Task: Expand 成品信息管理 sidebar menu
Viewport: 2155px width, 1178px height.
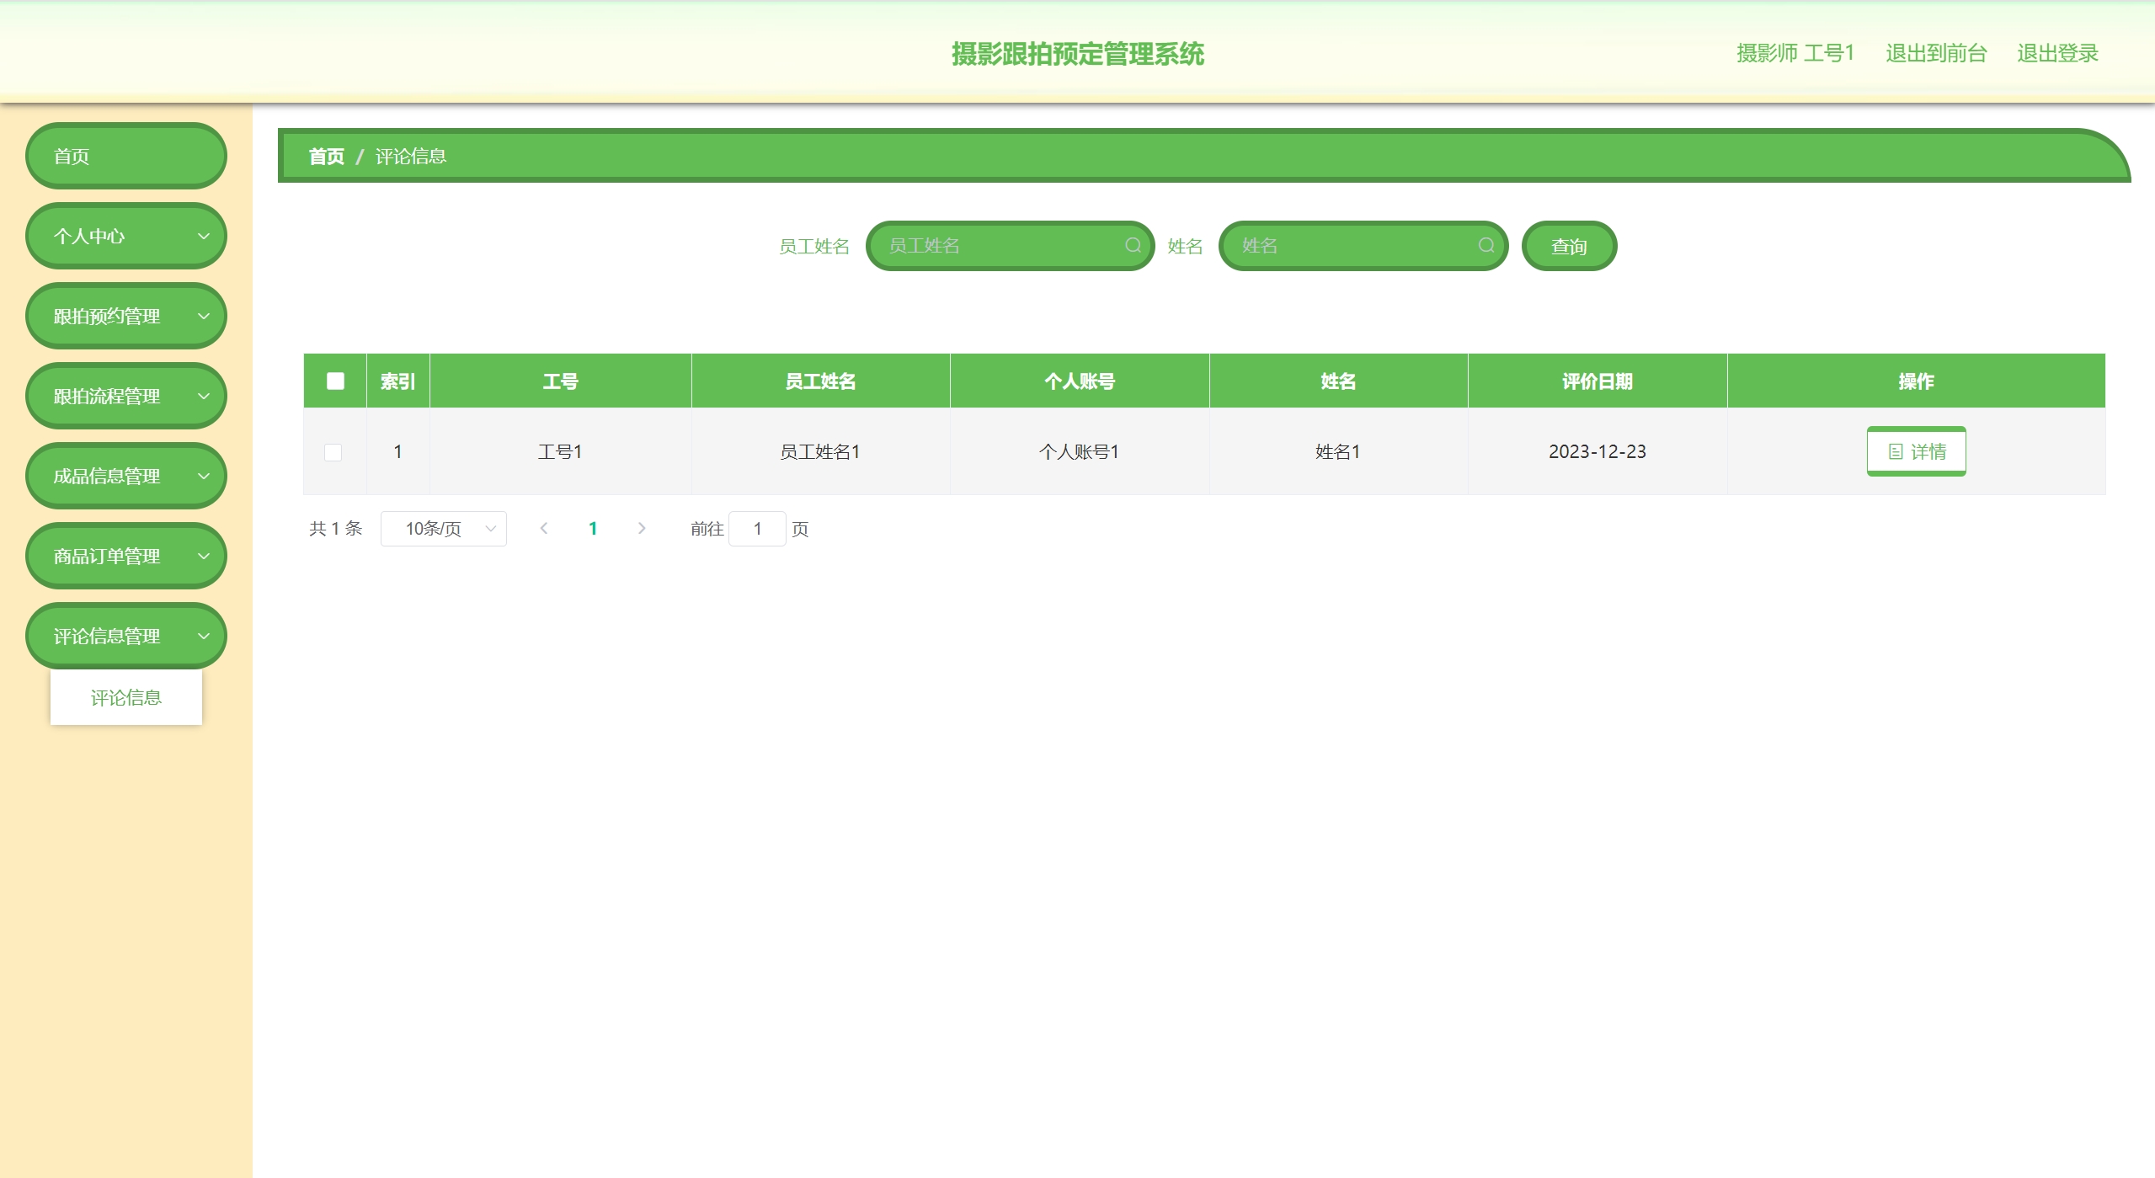Action: [x=126, y=476]
